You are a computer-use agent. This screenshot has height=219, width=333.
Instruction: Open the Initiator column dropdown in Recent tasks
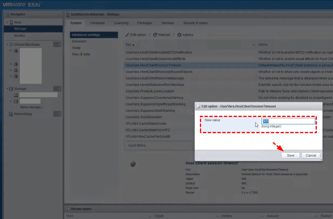(x=262, y=216)
